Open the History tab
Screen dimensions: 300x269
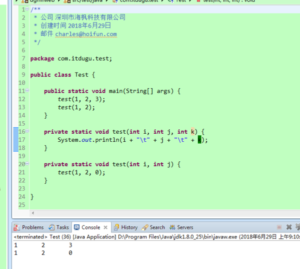[125, 227]
